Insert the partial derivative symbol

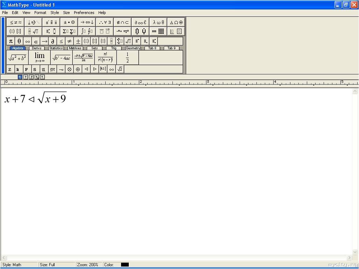click(52, 41)
